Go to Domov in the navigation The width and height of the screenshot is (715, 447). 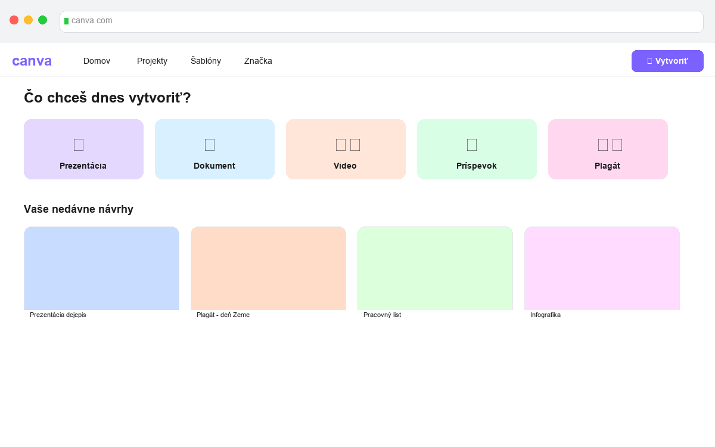point(97,61)
